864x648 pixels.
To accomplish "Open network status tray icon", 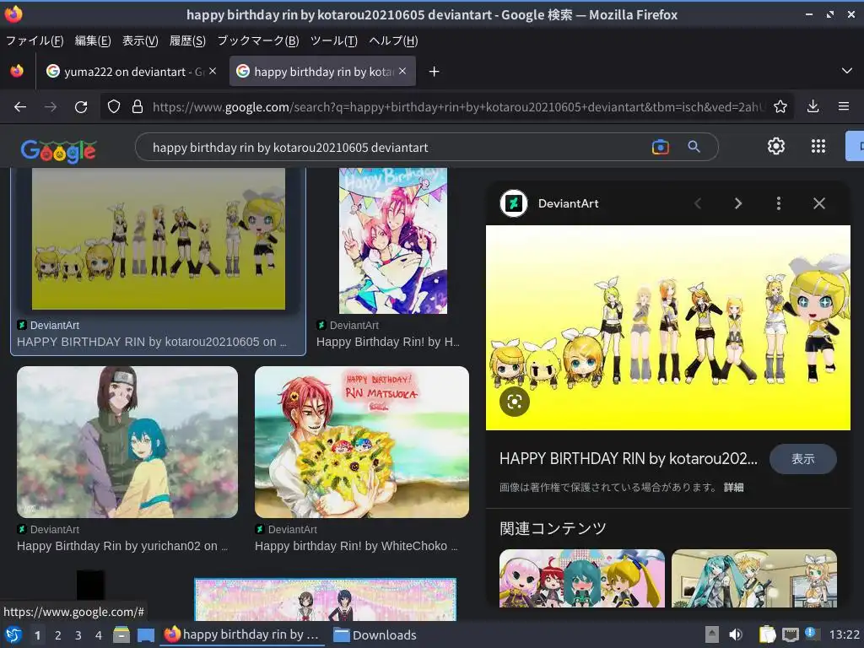I will [791, 634].
